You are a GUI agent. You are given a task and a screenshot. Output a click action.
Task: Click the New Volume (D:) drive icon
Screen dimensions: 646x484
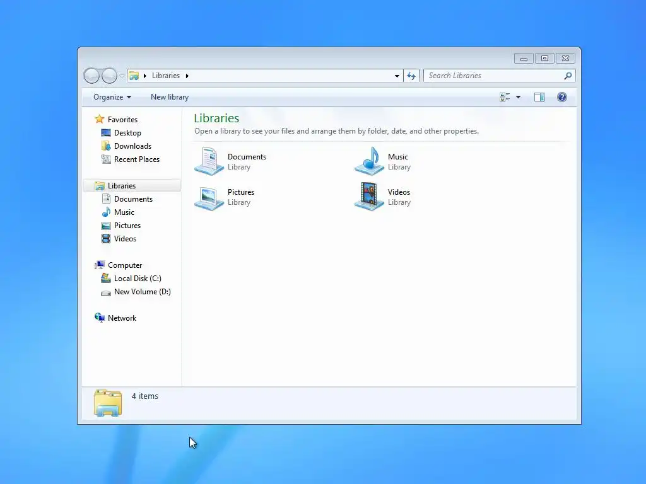(106, 292)
